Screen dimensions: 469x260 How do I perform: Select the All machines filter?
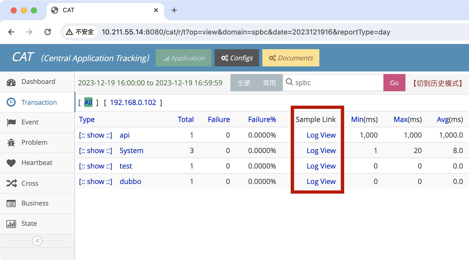[88, 102]
